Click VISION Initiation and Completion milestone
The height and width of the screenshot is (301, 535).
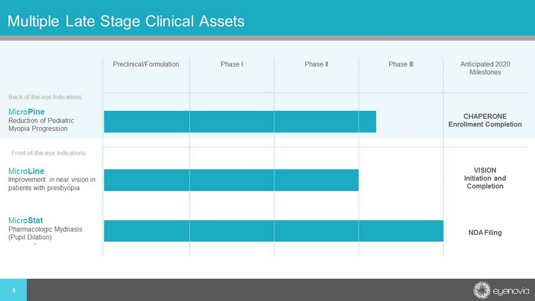tap(485, 178)
